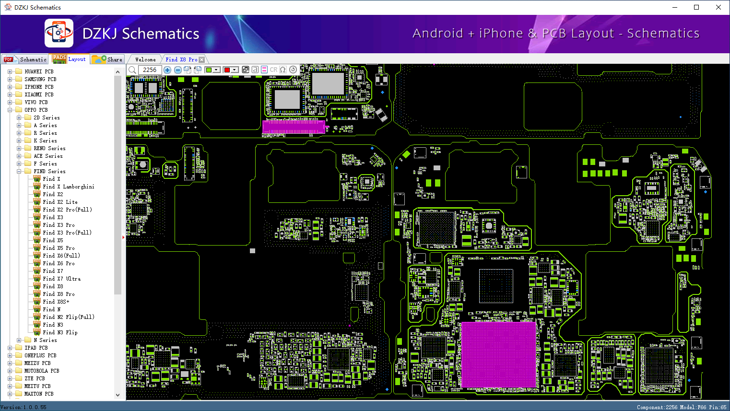The height and width of the screenshot is (411, 730).
Task: Select the K Series folder
Action: (x=45, y=141)
